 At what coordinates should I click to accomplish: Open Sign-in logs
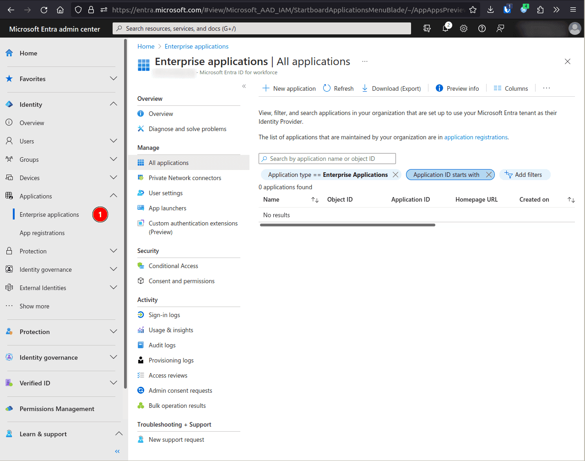click(164, 315)
